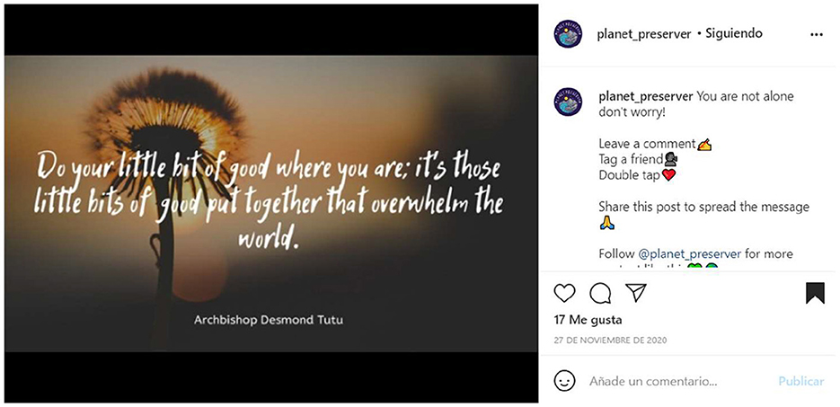Share the post via paper plane icon
The height and width of the screenshot is (407, 840).
(636, 292)
